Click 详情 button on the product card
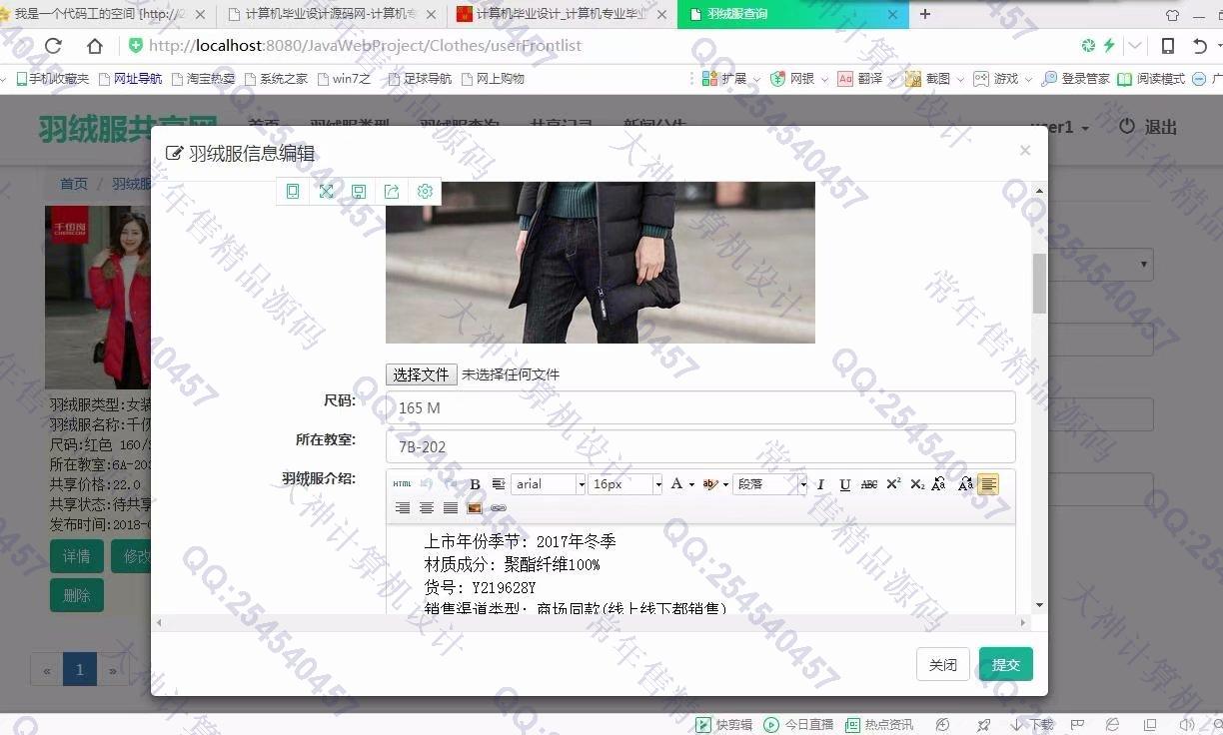Viewport: 1223px width, 735px height. pos(77,556)
